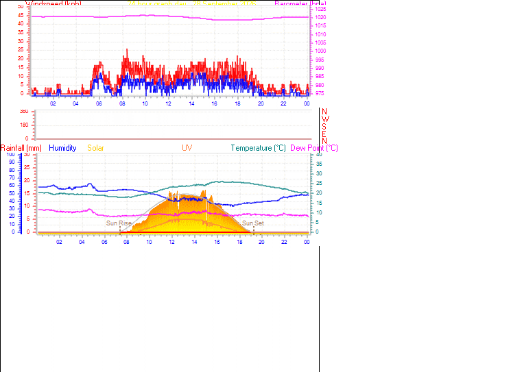Click the Rainfall (mm) legend label

21,148
